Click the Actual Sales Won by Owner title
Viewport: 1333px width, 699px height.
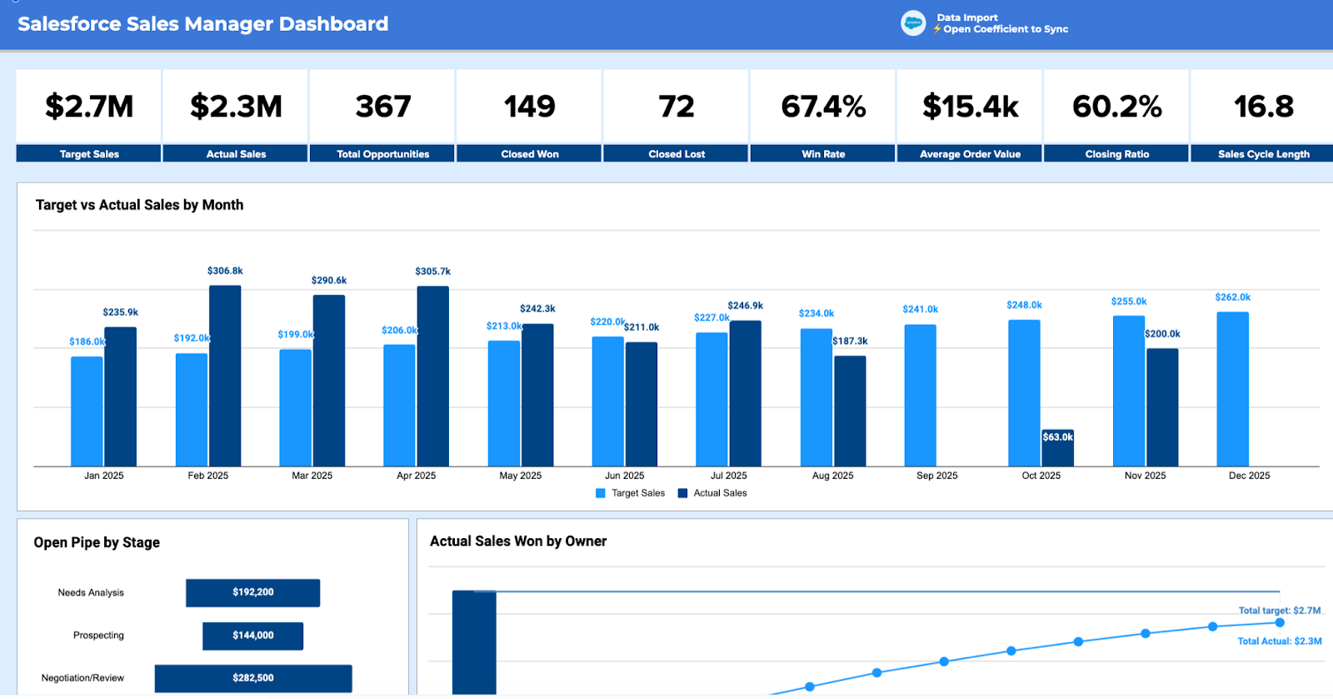pos(518,542)
